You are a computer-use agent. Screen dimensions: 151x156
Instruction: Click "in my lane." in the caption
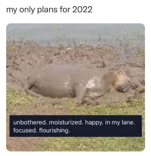120,123
